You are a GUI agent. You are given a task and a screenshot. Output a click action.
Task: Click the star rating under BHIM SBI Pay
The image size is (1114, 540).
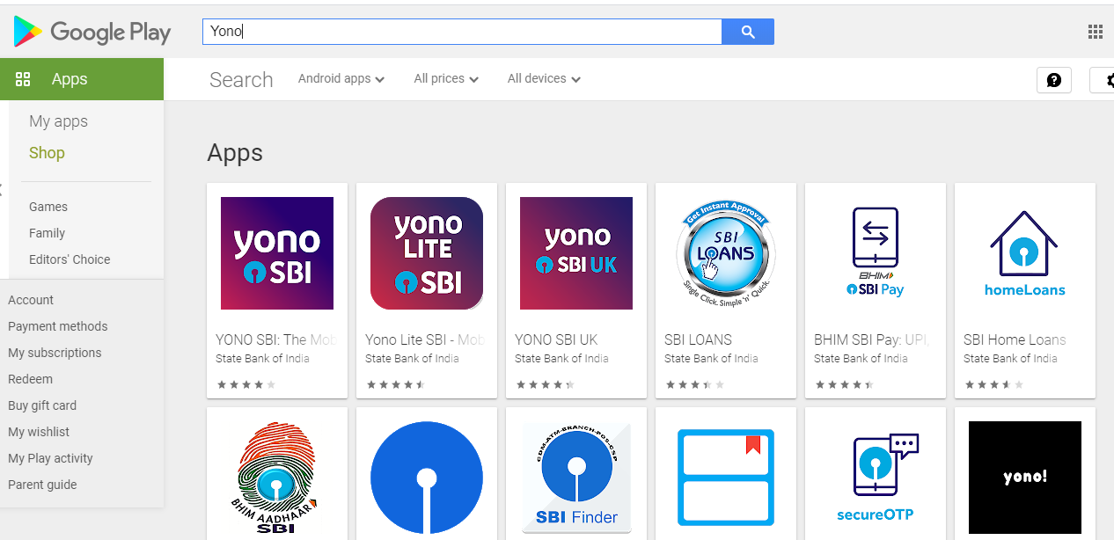[845, 385]
